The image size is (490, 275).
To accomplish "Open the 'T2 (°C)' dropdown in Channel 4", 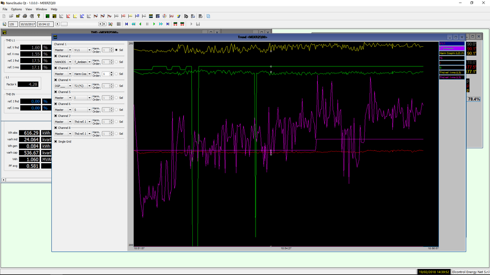I will click(x=82, y=86).
